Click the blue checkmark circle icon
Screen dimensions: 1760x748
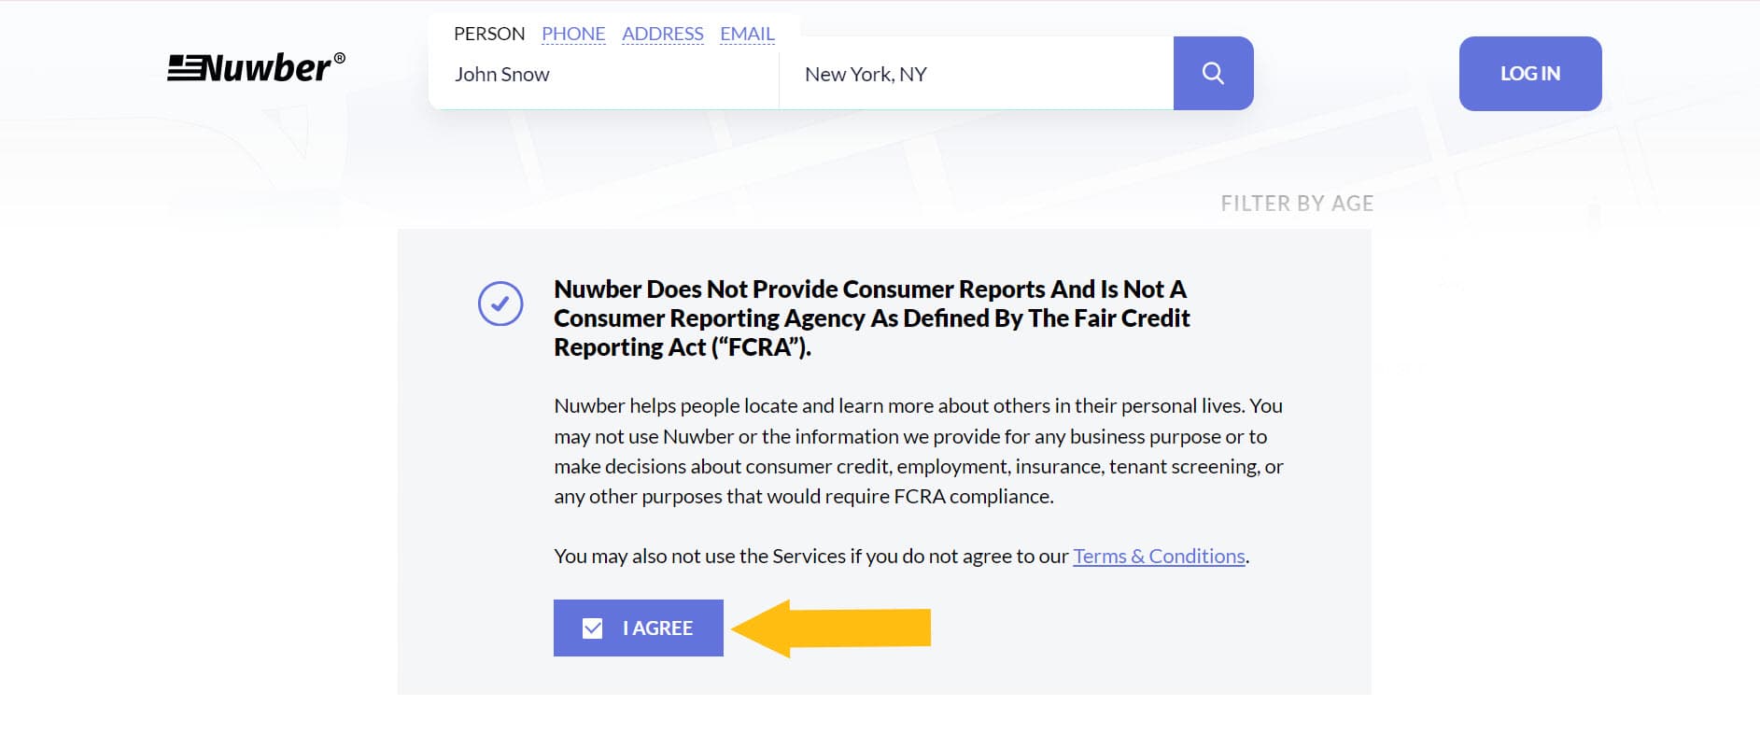pos(501,303)
